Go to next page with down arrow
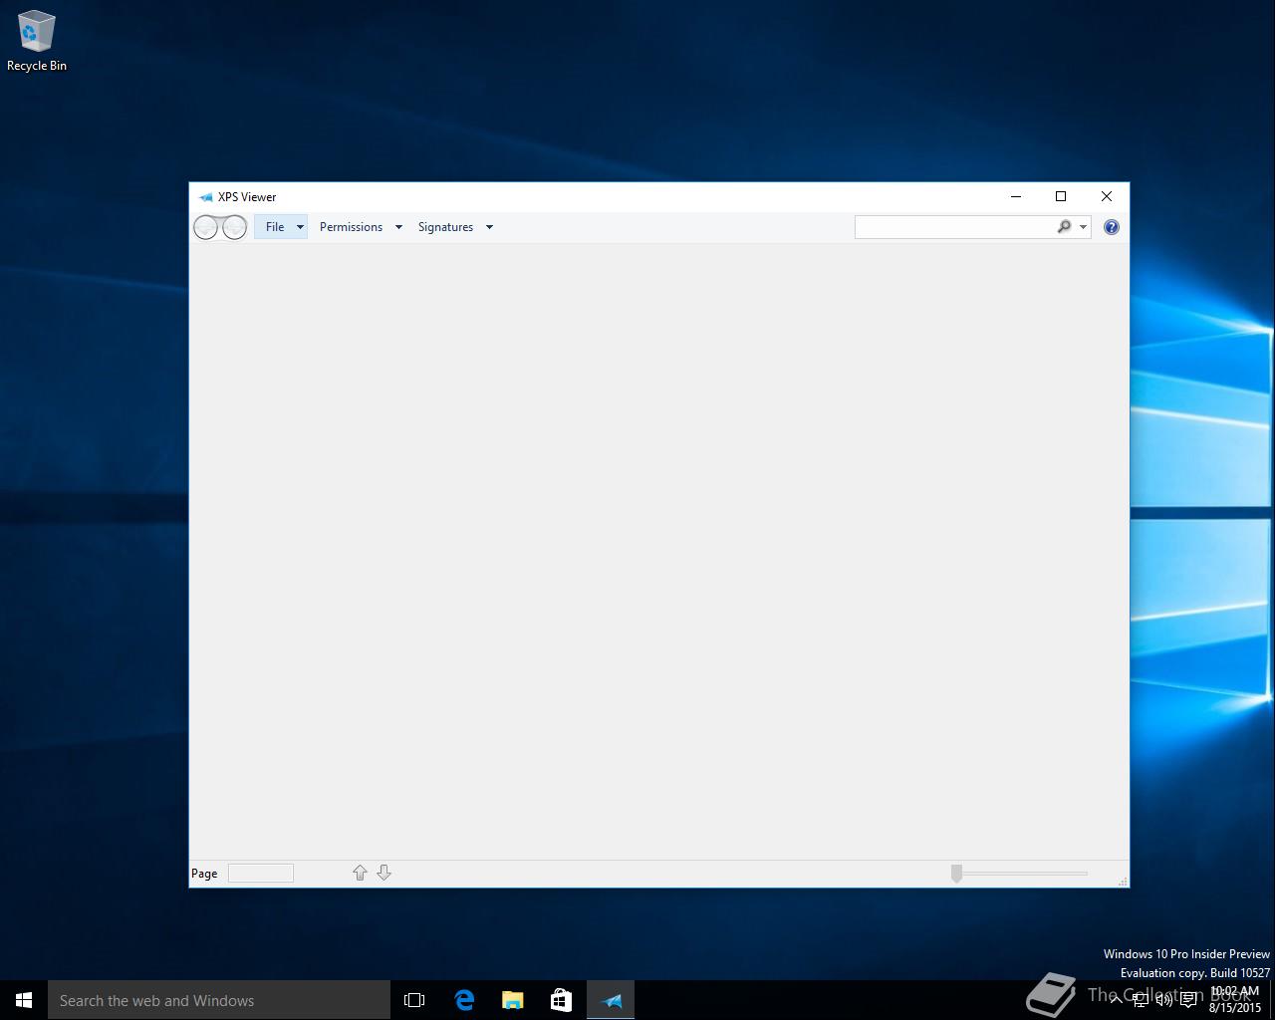Image resolution: width=1275 pixels, height=1020 pixels. coord(383,873)
